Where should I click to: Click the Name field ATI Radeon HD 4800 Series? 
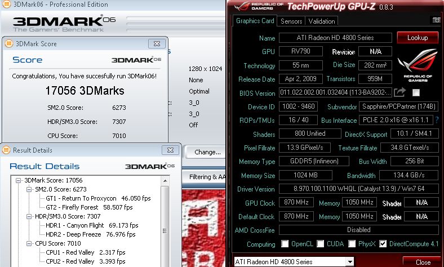pos(335,38)
